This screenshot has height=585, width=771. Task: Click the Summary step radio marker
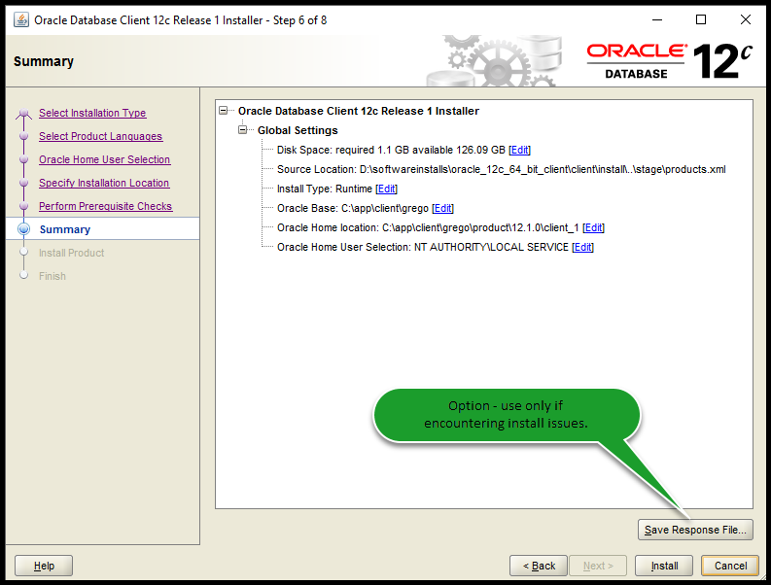click(23, 229)
